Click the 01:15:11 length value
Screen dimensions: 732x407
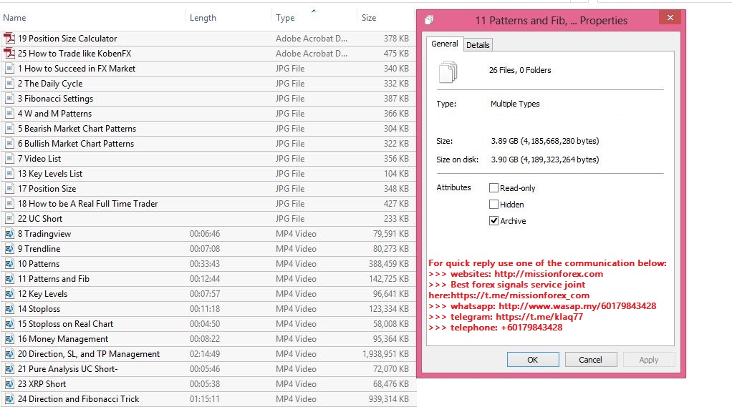pos(204,399)
